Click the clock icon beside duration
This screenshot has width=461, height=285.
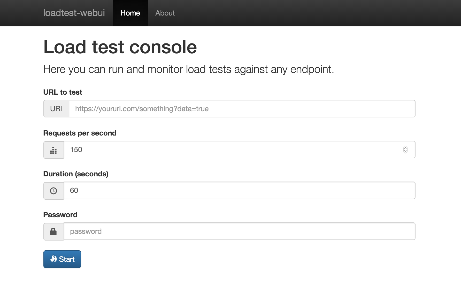53,191
